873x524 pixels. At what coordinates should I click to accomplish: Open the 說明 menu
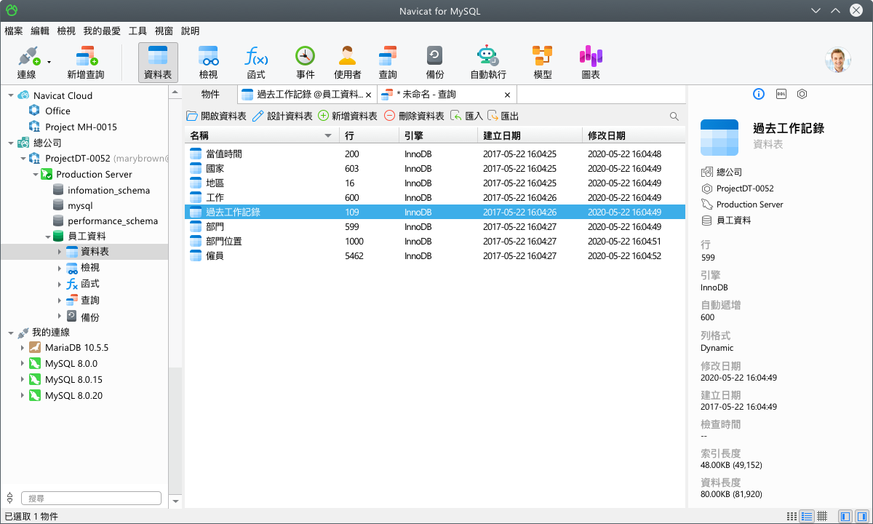coord(191,31)
